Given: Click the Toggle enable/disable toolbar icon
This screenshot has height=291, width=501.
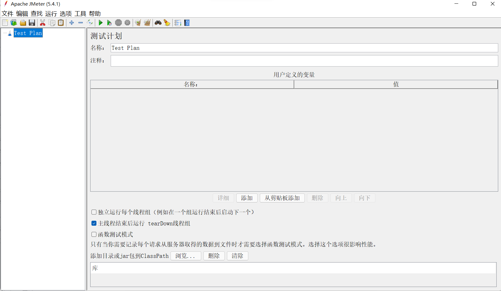Looking at the screenshot, I should 90,23.
